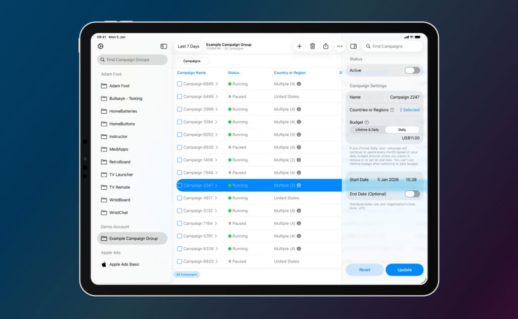Open the Campaign 7948 chevron
This screenshot has width=518, height=319.
click(x=218, y=172)
